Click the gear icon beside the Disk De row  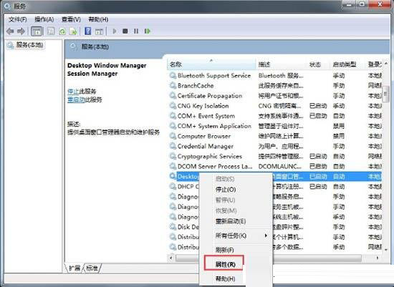173,227
